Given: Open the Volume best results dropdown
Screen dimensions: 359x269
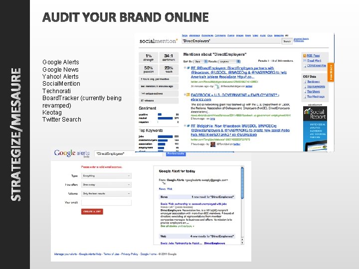Looking at the screenshot, I should tap(106, 193).
